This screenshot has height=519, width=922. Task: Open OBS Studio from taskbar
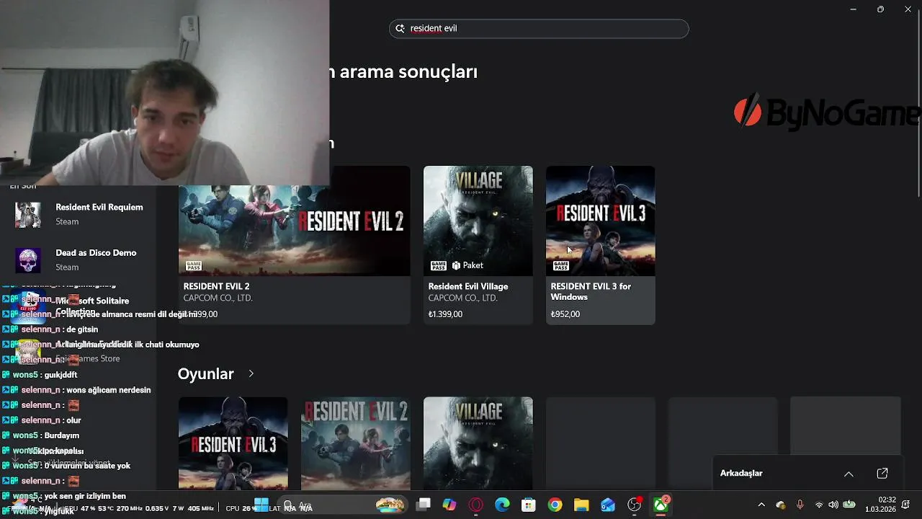(635, 505)
